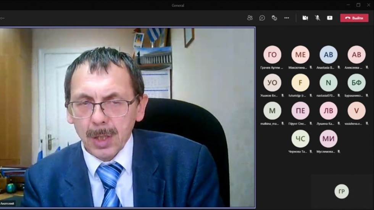Screen dimensions: 374x210
Task: Select the yellow F participant avatar
Action: [300, 83]
